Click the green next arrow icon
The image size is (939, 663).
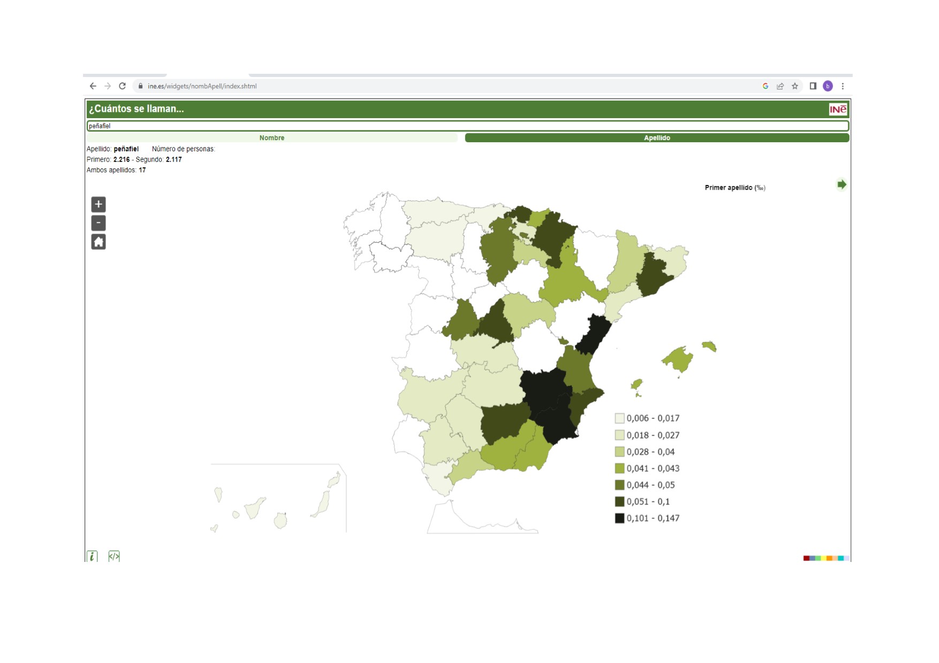pyautogui.click(x=842, y=184)
